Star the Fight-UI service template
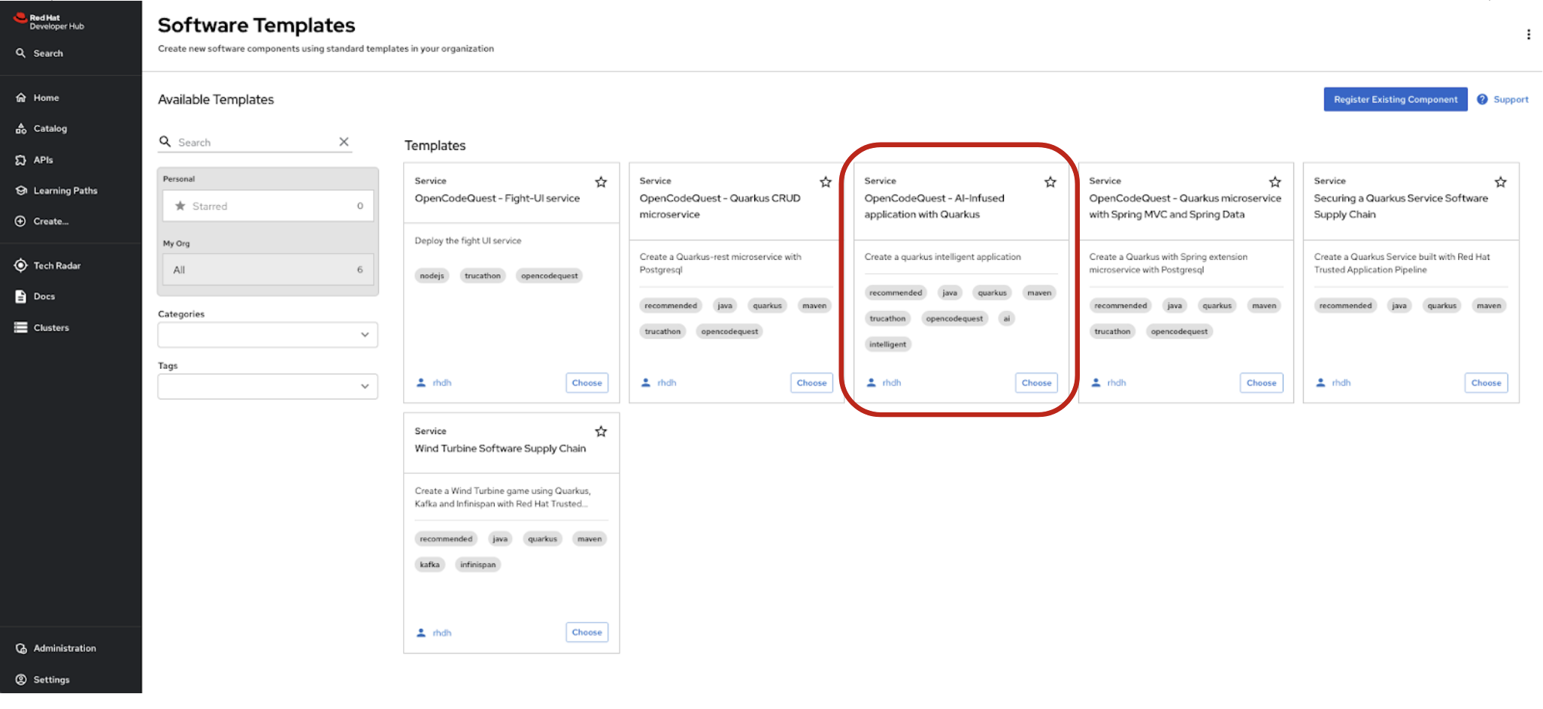This screenshot has width=1543, height=709. 601,182
